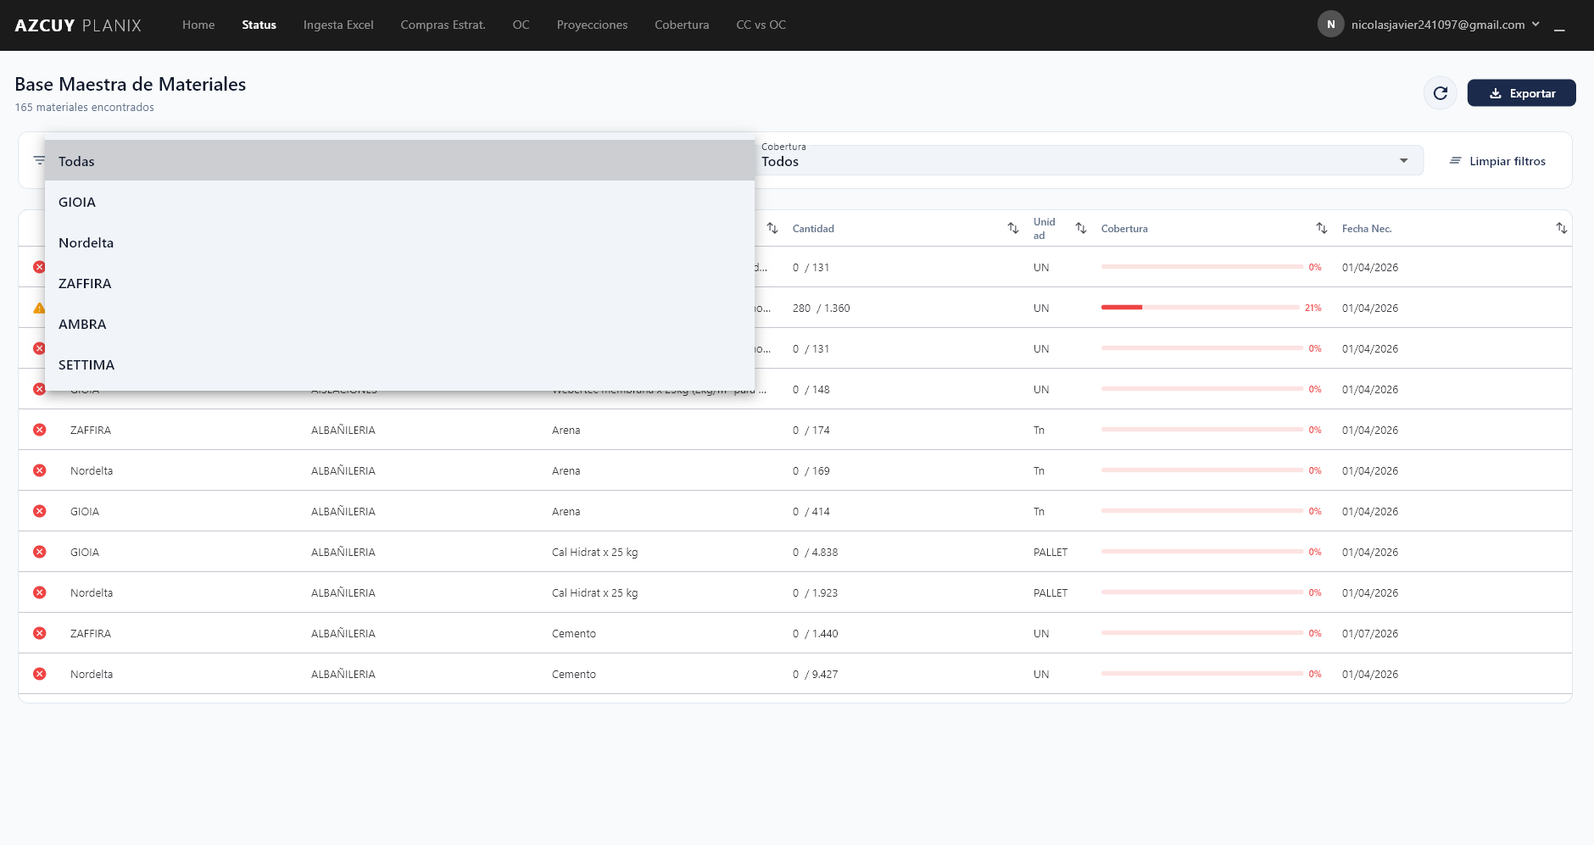Open Cobertura navigation tab
The image size is (1594, 845).
click(682, 25)
